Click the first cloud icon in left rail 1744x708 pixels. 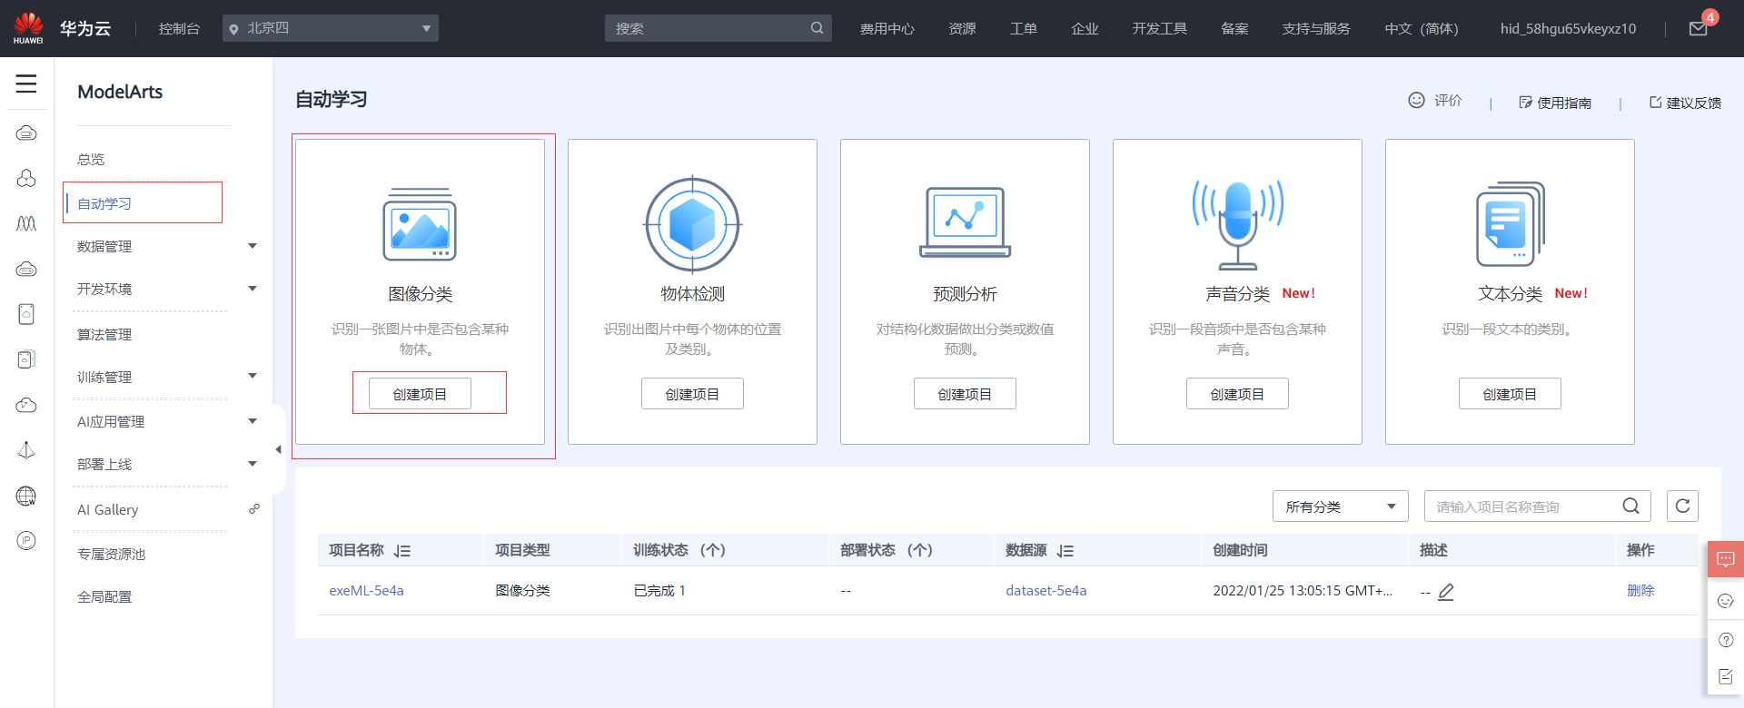click(26, 133)
